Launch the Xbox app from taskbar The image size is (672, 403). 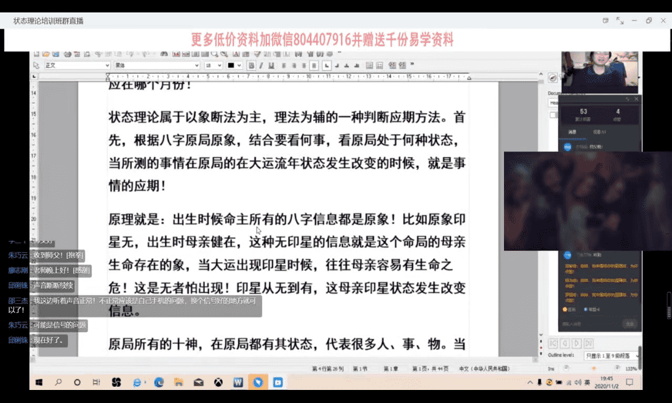218,383
